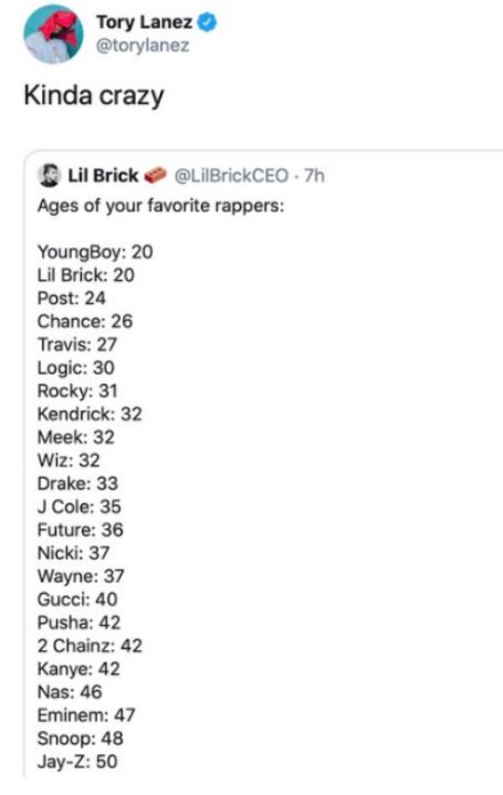Select the "2 Chainz: 42" line

click(90, 646)
